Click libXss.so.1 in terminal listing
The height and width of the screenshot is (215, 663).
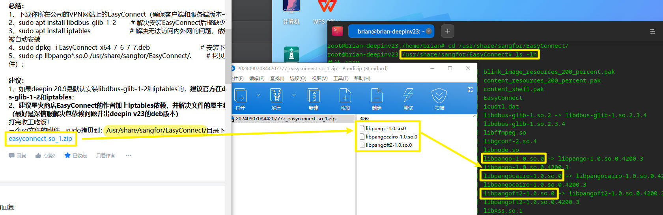pos(503,211)
